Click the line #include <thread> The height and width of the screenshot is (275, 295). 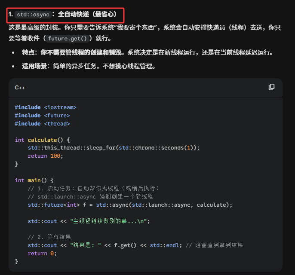42,124
